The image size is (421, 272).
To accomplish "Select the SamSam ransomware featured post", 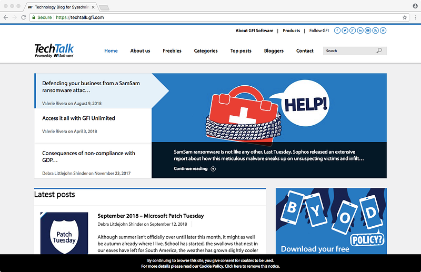I will tap(93, 91).
